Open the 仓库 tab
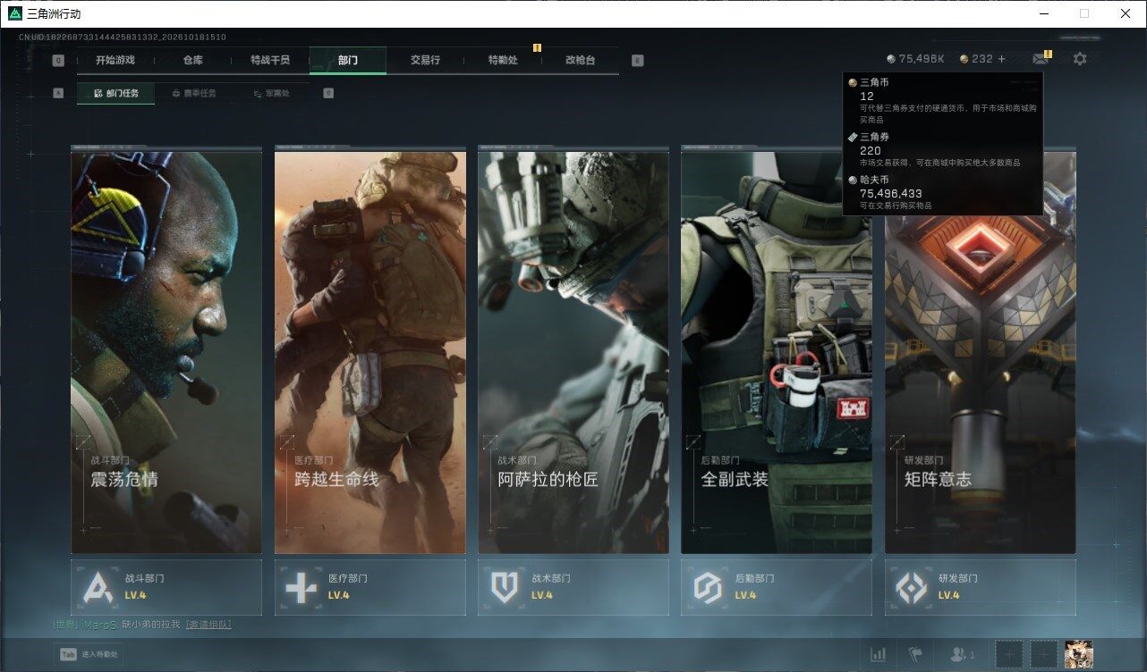Viewport: 1147px width, 672px height. [193, 60]
